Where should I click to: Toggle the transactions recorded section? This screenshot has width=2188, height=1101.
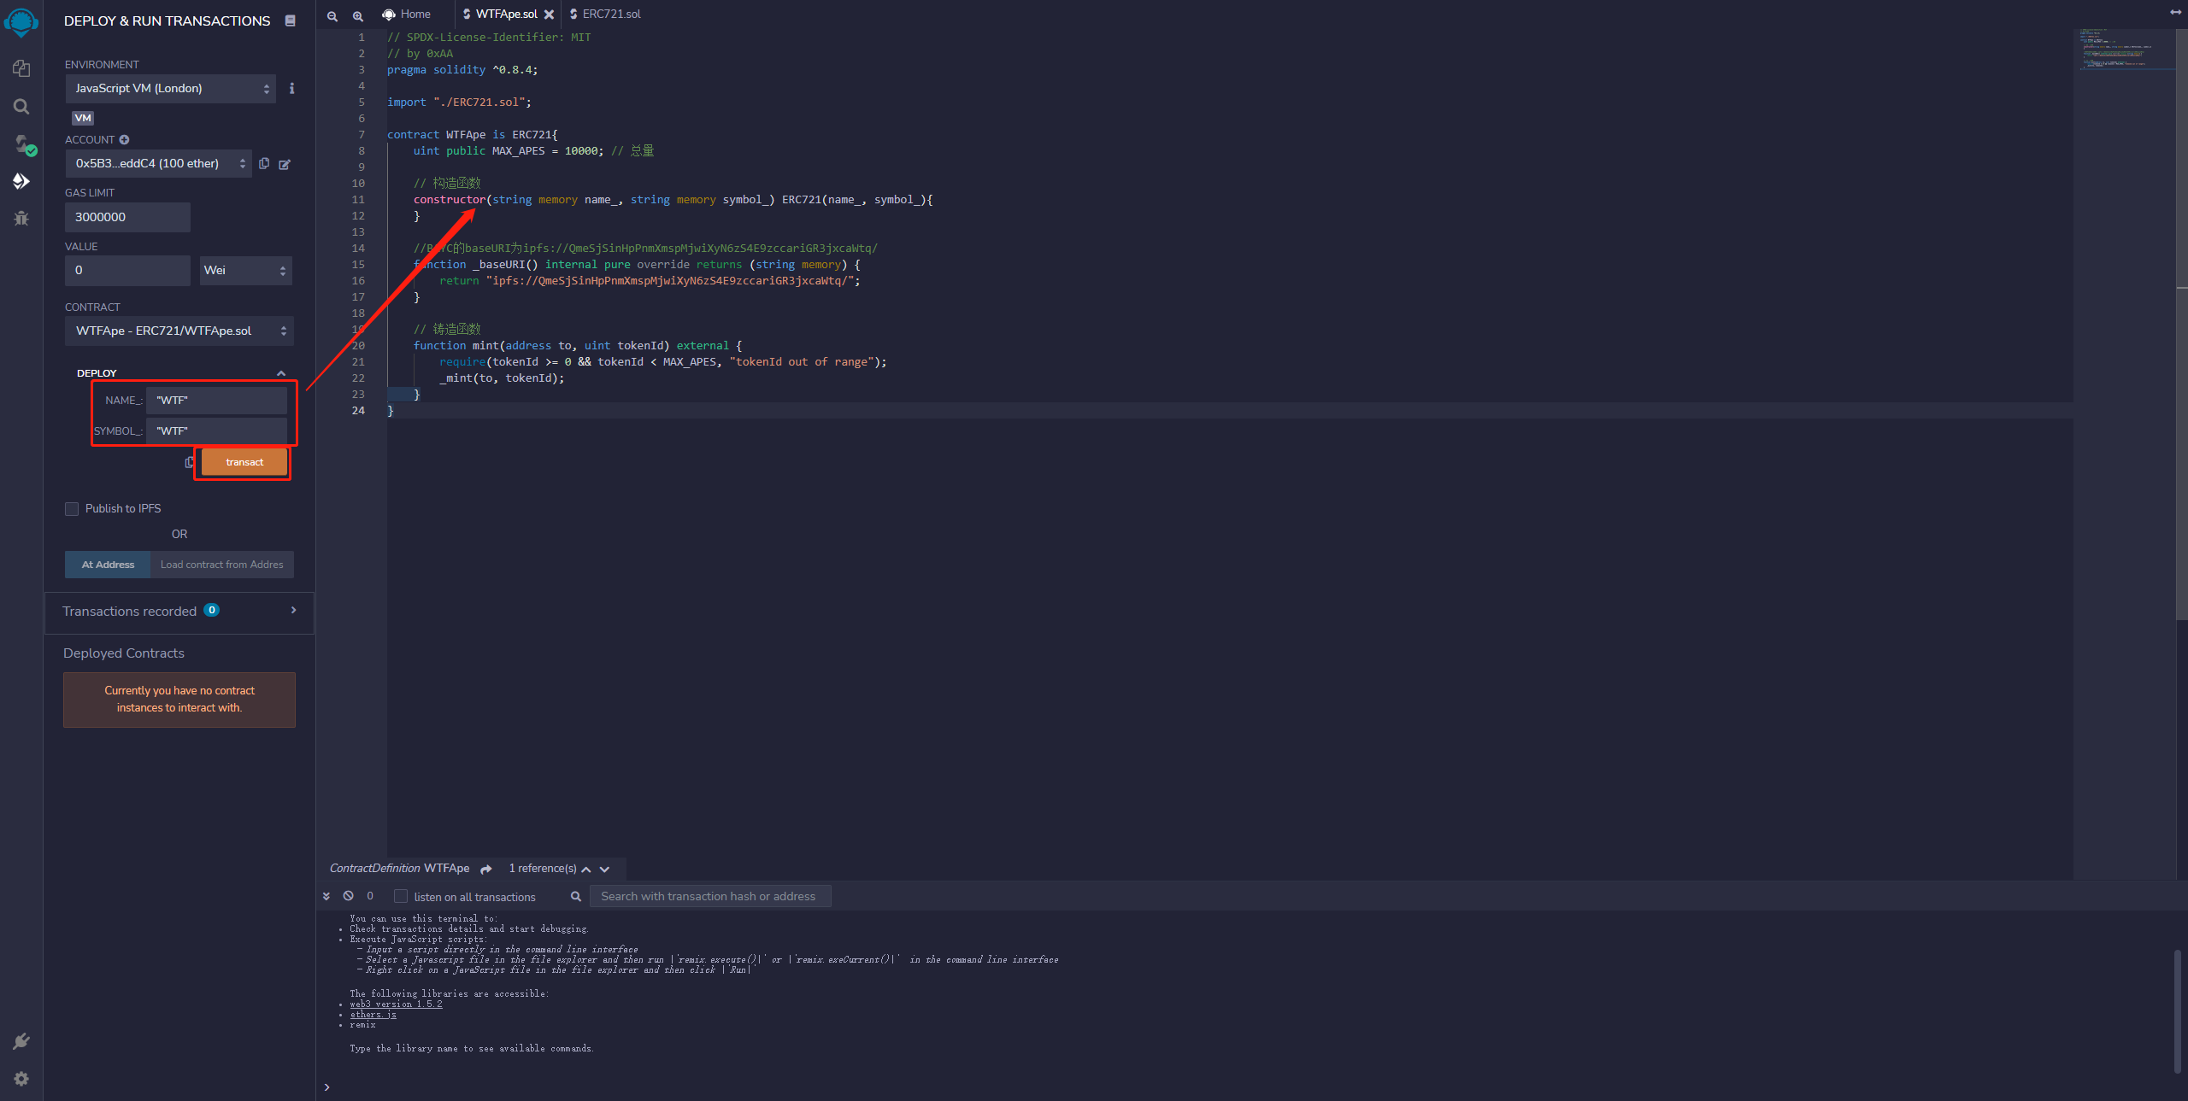click(x=293, y=610)
